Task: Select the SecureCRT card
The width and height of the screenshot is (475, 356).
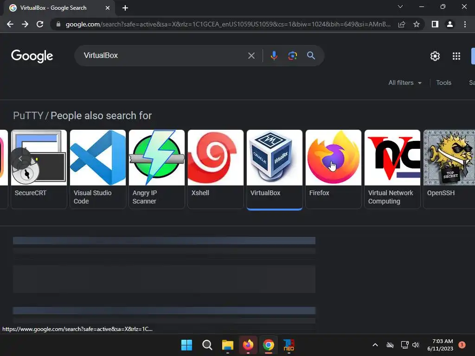Action: point(39,169)
